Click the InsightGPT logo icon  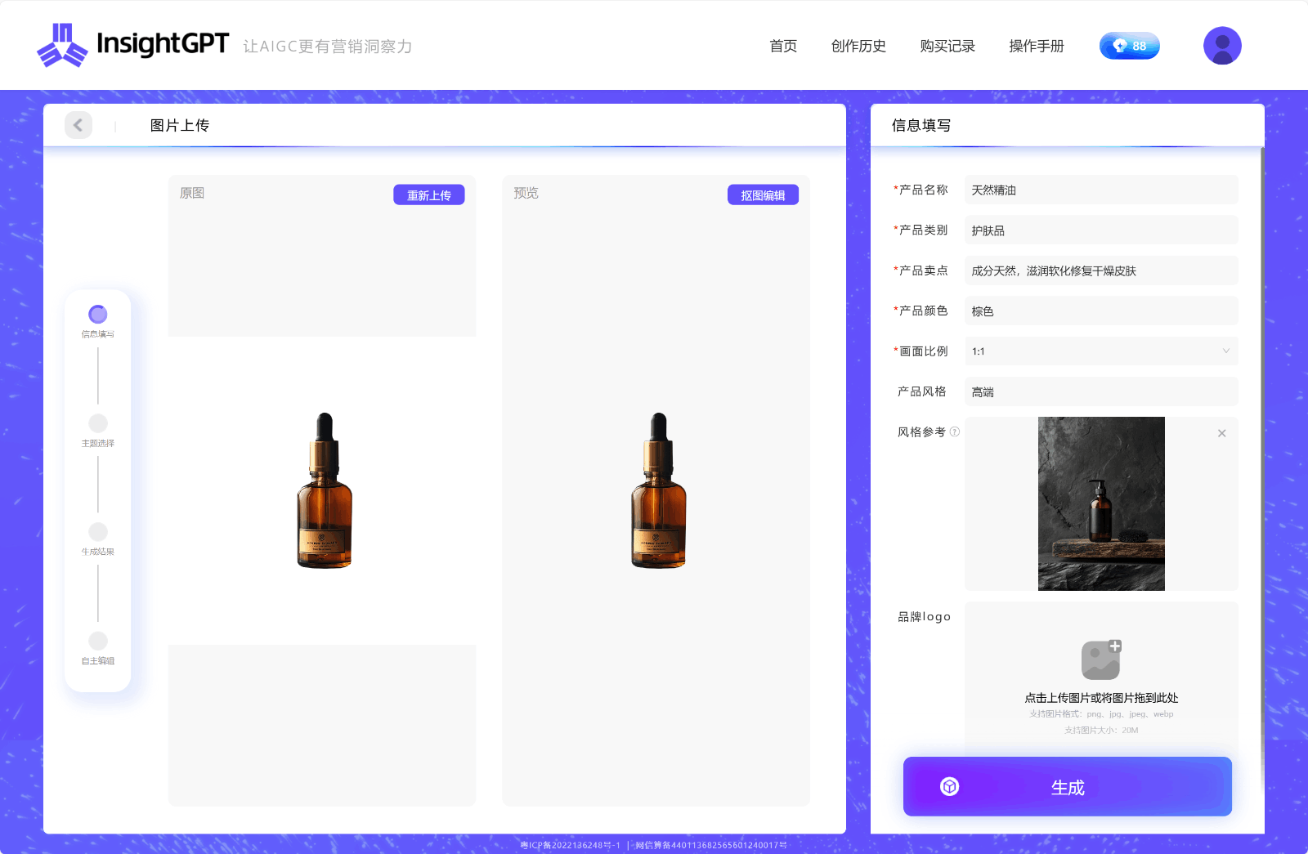62,45
